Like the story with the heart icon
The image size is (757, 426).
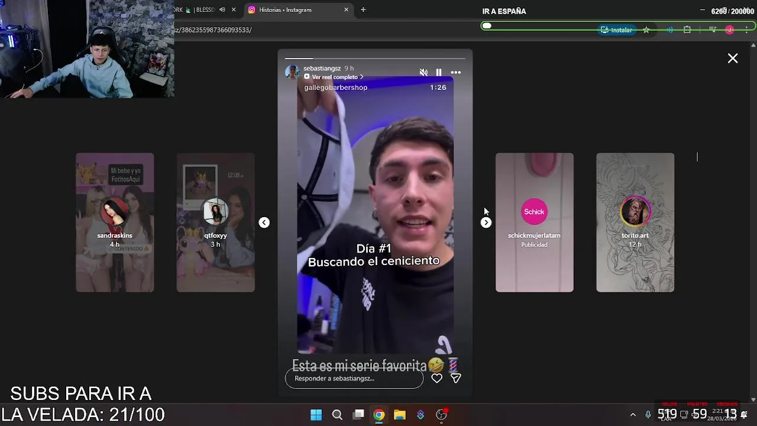[x=436, y=378]
